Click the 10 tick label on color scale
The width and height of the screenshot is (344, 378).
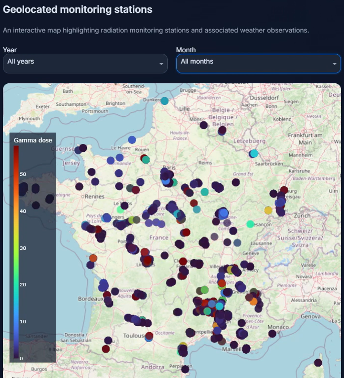(x=23, y=321)
